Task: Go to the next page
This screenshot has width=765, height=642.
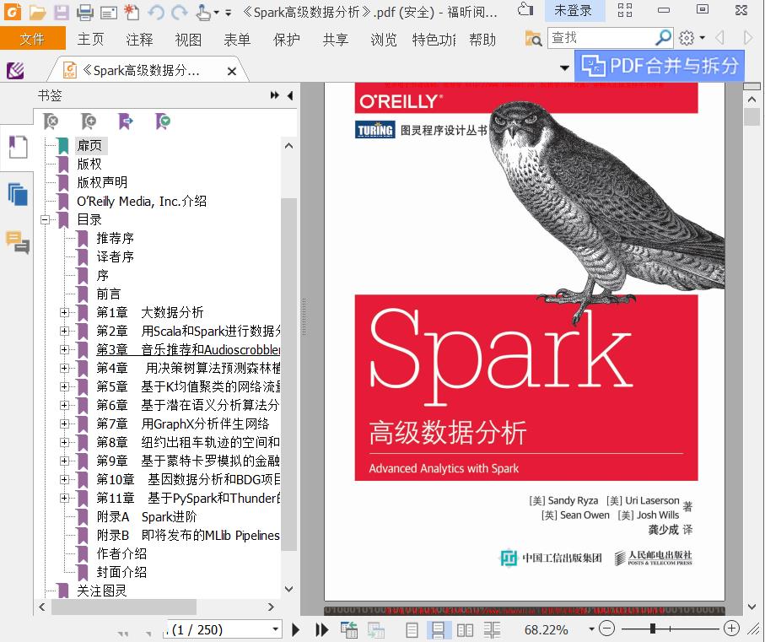Action: [296, 630]
